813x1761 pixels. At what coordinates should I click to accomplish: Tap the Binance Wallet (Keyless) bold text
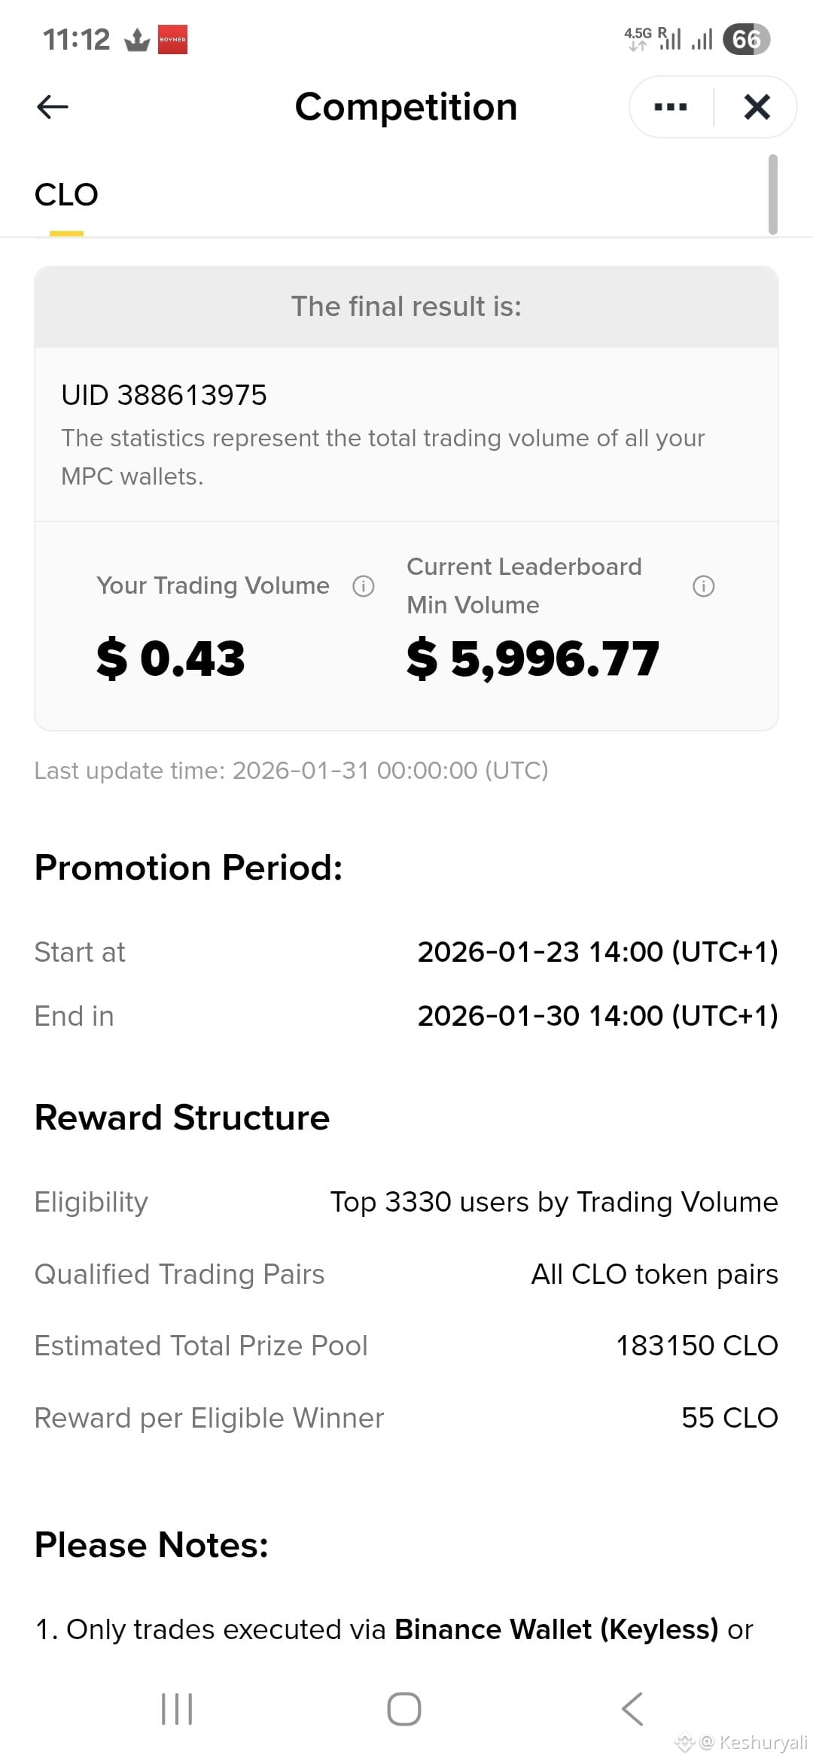pos(557,1629)
